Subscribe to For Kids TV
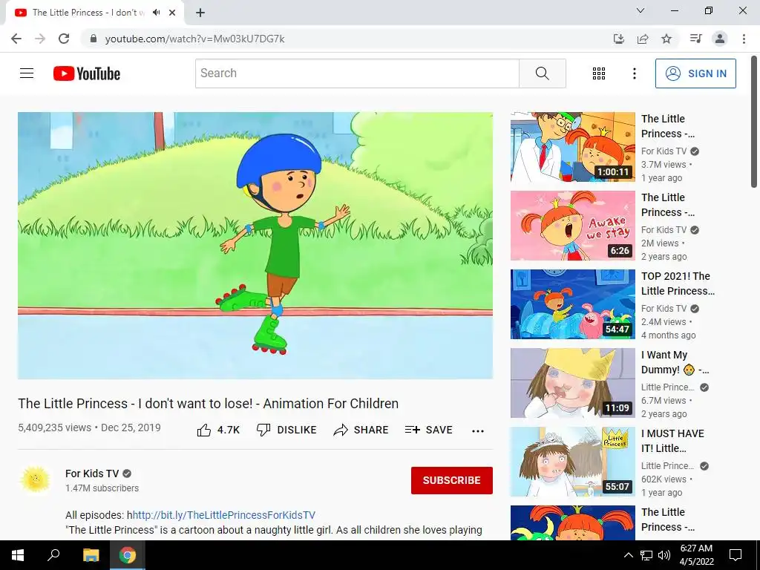The width and height of the screenshot is (760, 570). pos(451,480)
